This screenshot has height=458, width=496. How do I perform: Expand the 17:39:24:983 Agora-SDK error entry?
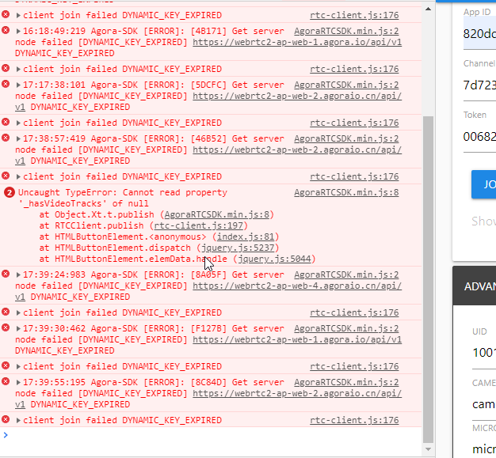tap(18, 274)
